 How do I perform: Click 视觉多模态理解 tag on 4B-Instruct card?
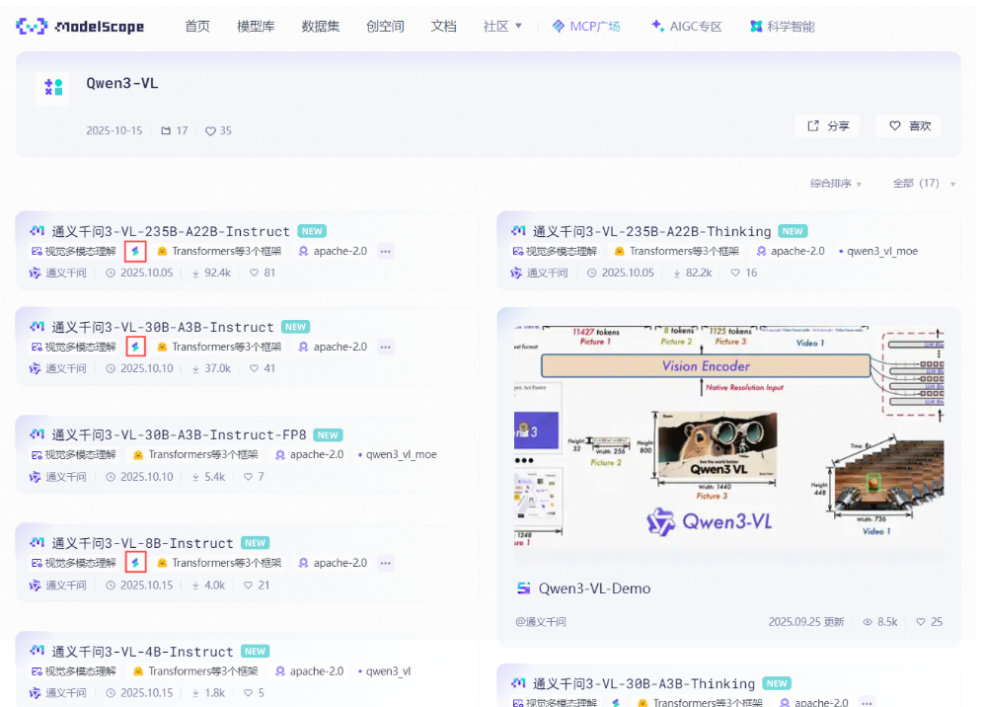click(74, 671)
